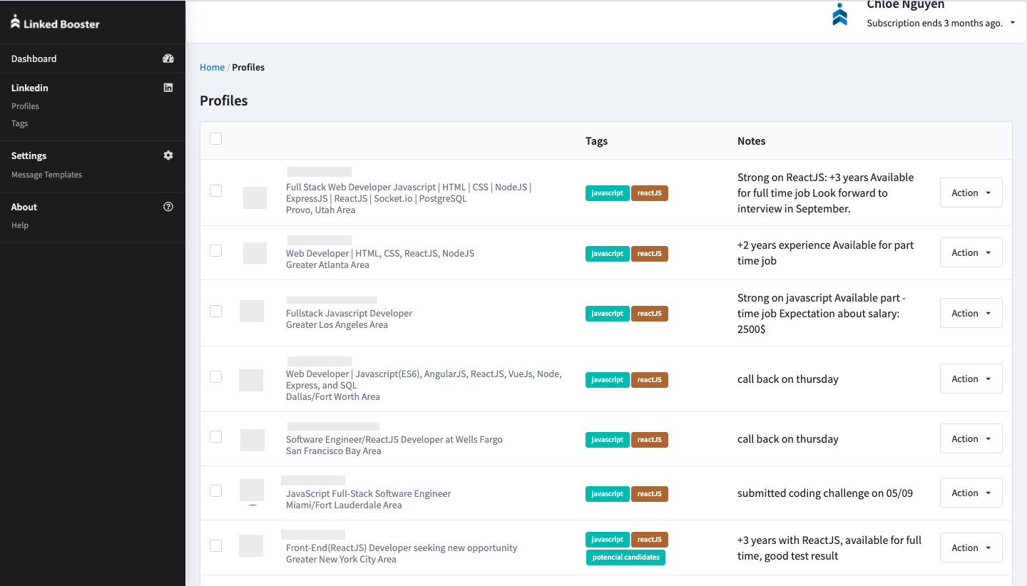The height and width of the screenshot is (586, 1027).
Task: Toggle the select-all checkbox in table header
Action: 216,139
